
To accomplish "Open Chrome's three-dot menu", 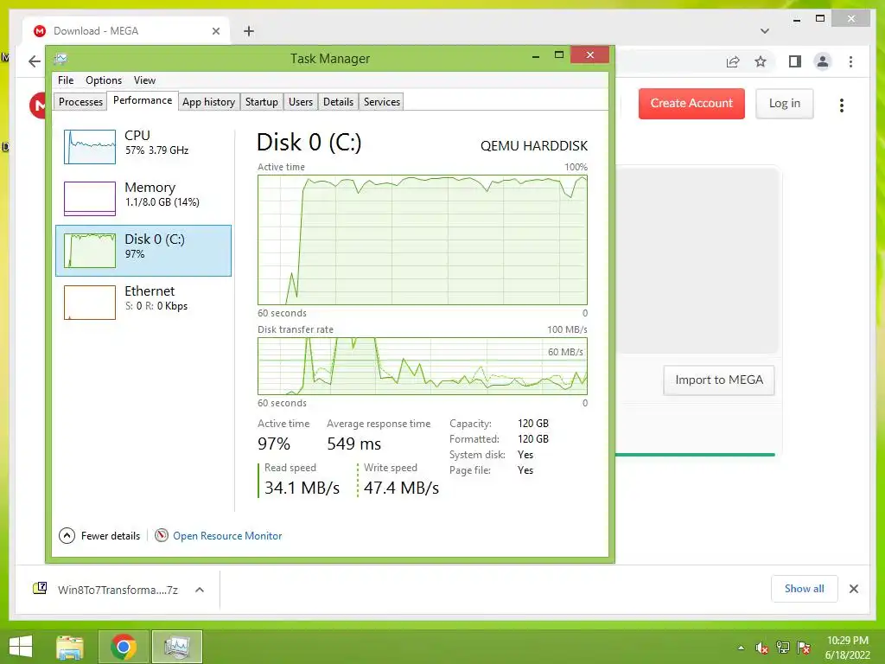I will coord(850,61).
